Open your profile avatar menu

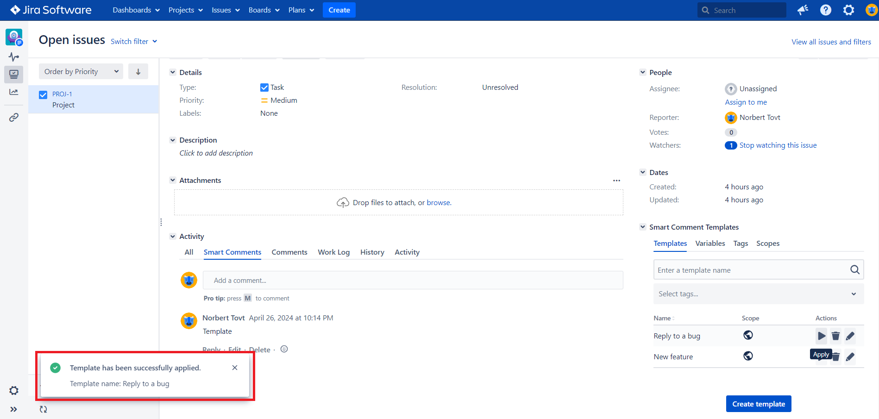tap(871, 10)
